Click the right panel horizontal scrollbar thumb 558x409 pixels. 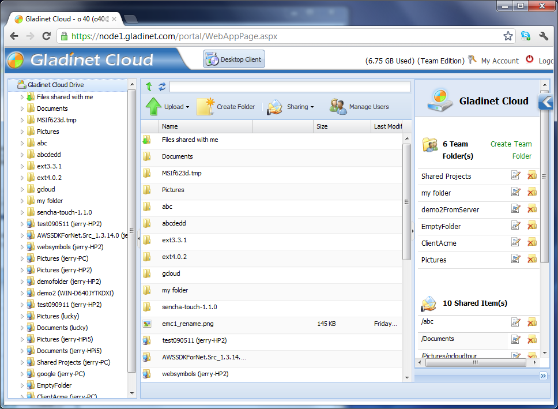point(476,362)
